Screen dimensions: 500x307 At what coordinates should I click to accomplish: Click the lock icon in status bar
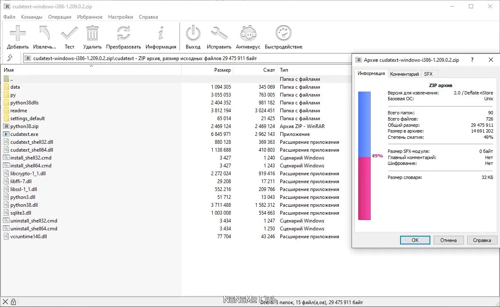tap(13, 302)
